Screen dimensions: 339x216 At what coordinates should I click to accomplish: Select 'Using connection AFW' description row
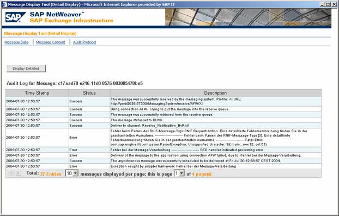(164, 109)
